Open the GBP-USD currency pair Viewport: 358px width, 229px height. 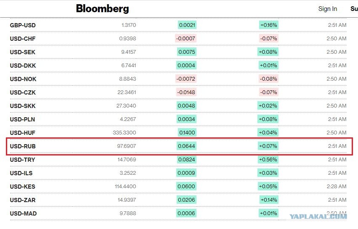tap(23, 25)
